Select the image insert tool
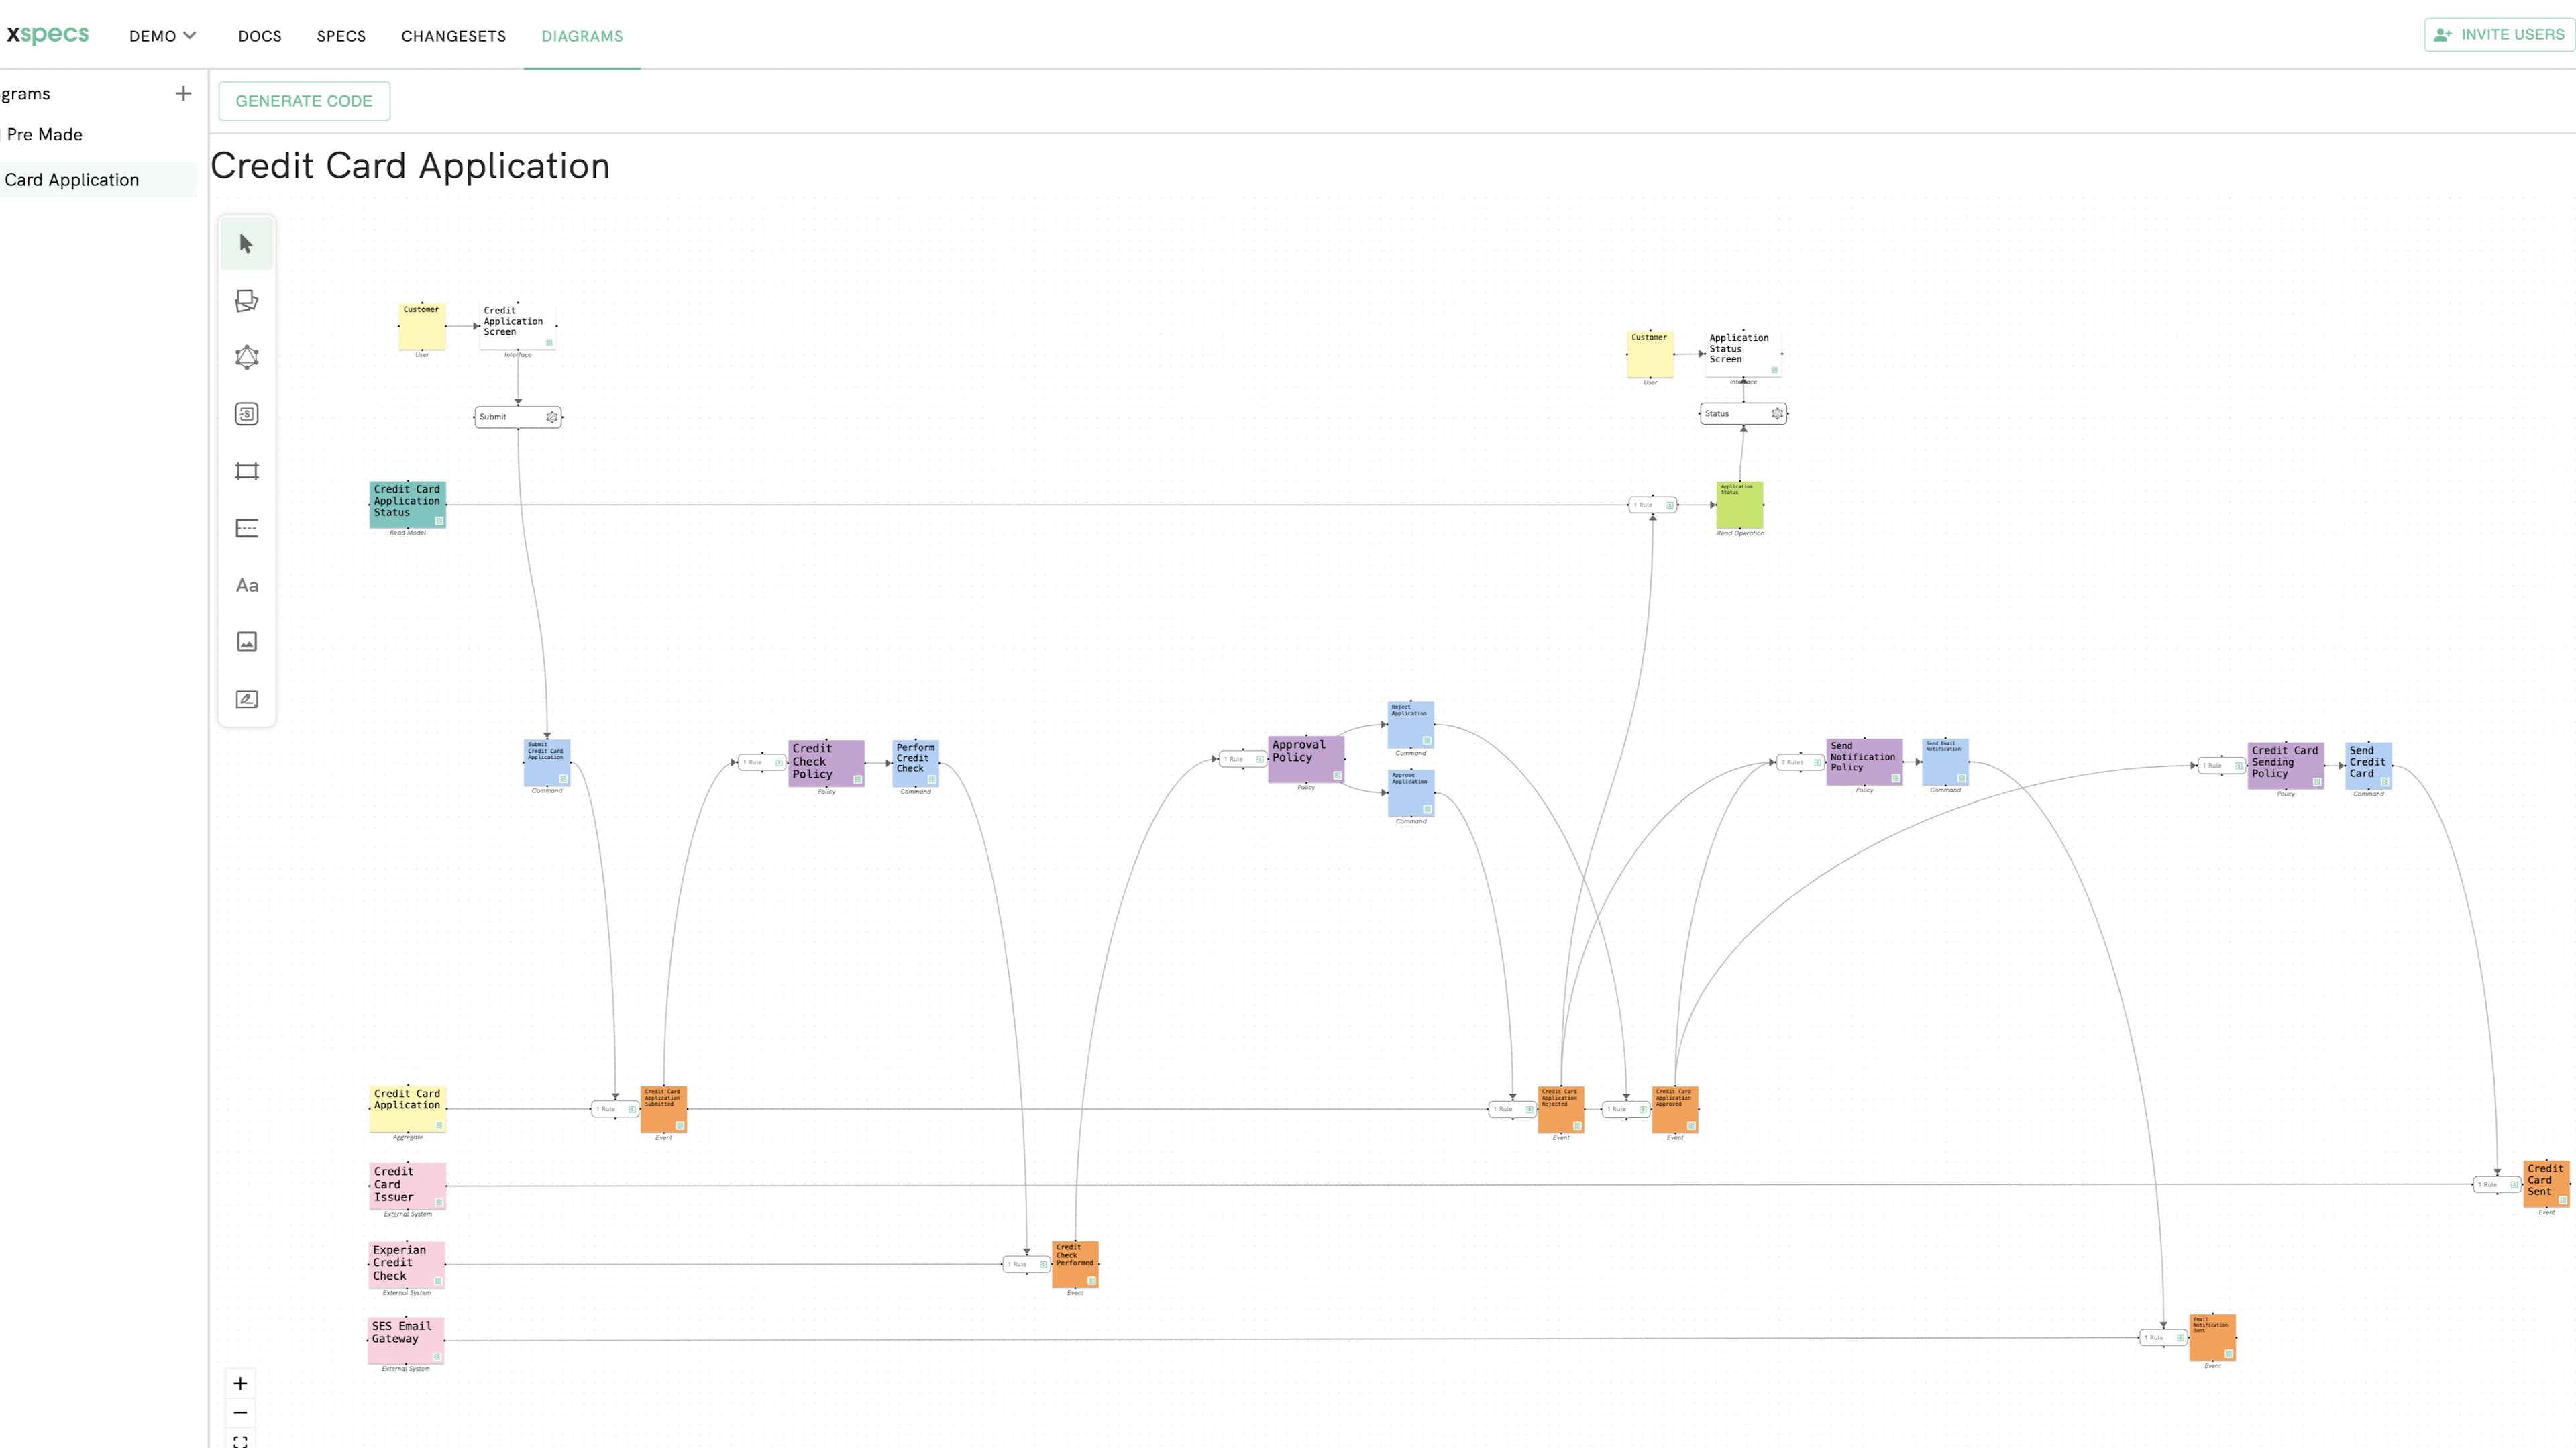 point(246,642)
